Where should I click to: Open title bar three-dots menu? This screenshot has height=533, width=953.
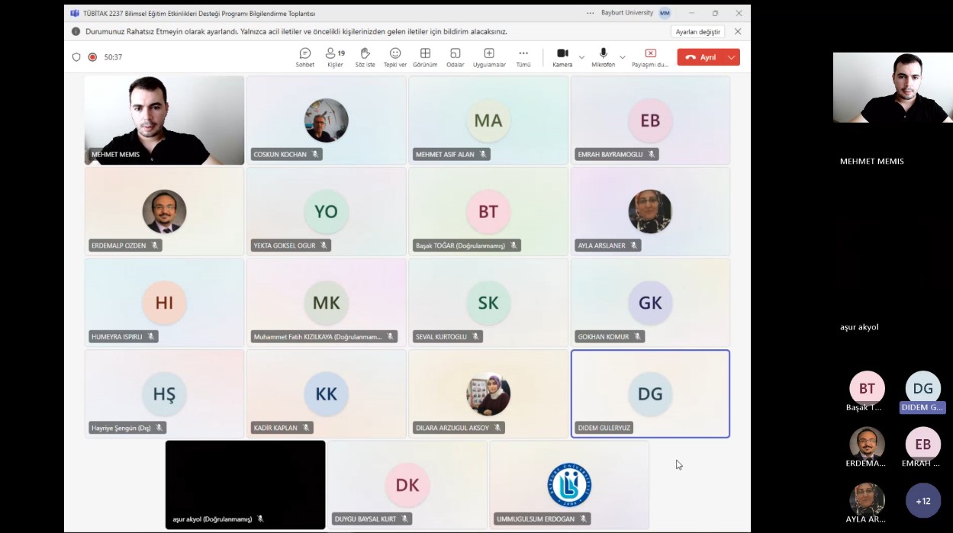click(x=590, y=13)
